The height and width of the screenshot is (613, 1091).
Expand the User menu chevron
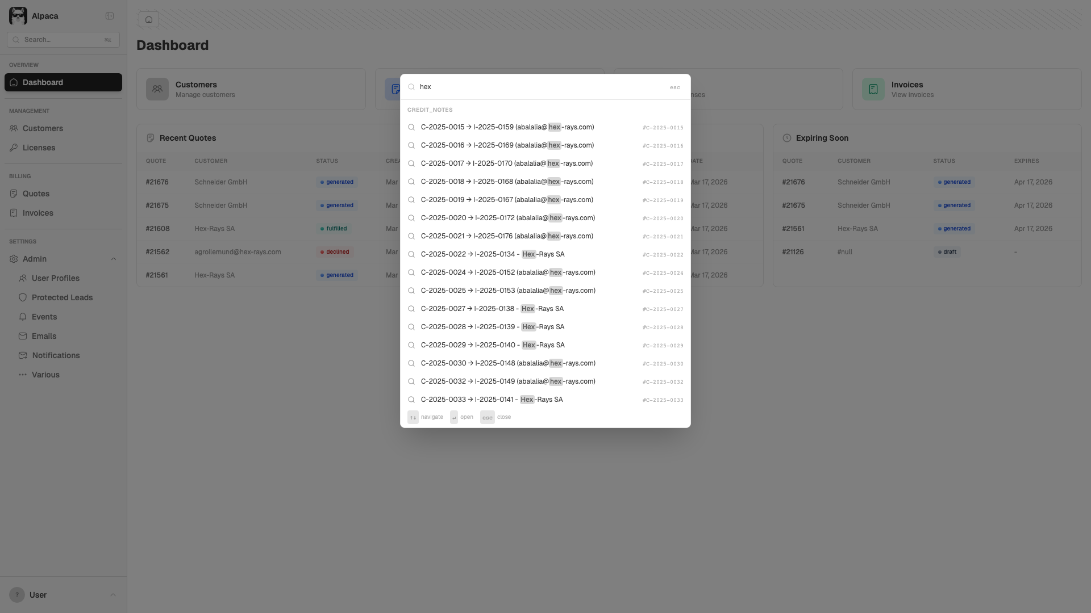click(x=113, y=595)
